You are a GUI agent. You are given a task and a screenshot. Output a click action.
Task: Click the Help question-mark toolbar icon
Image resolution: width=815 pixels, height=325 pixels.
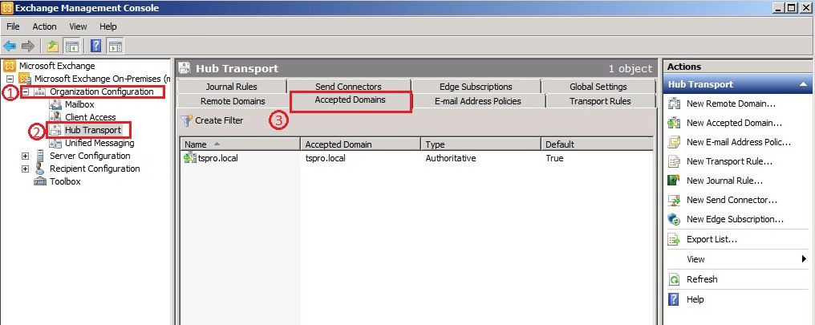click(95, 47)
